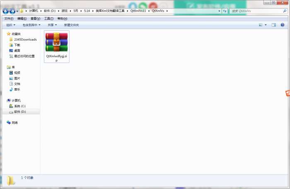Viewport: 290px width, 189px height.
Task: Open the 组织 dropdown in the toolbar
Action: tap(11, 25)
